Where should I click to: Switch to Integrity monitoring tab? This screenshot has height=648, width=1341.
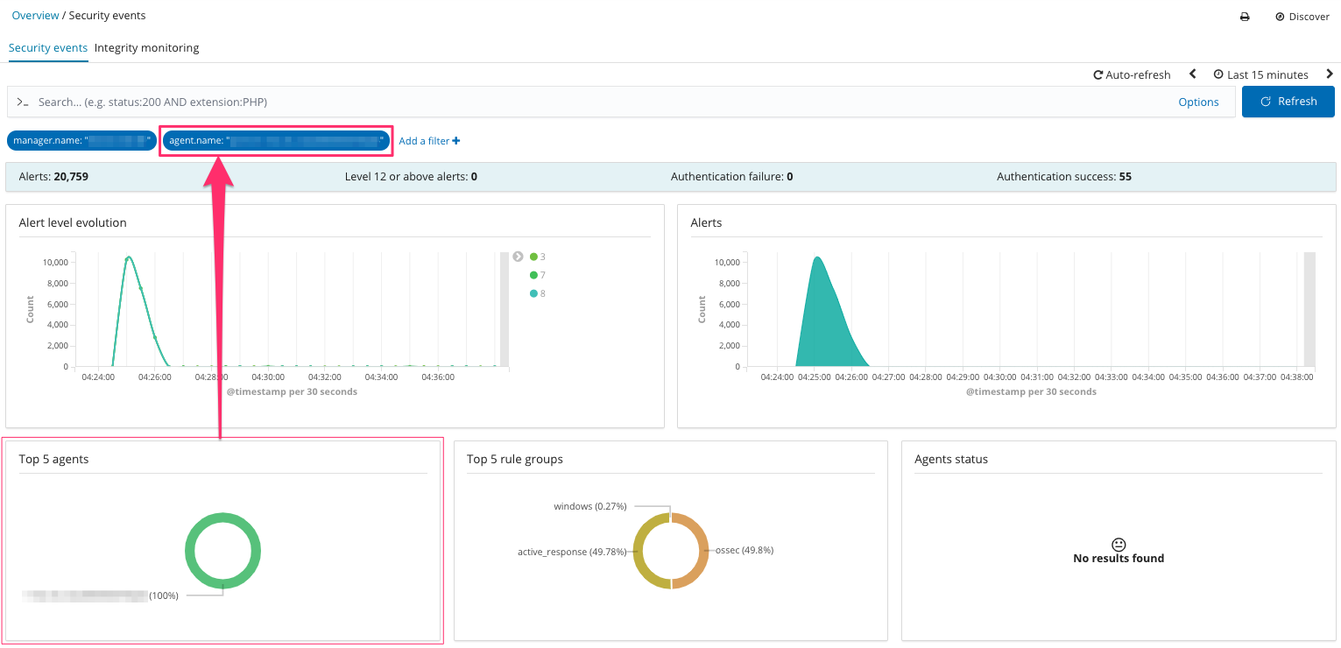coord(146,48)
